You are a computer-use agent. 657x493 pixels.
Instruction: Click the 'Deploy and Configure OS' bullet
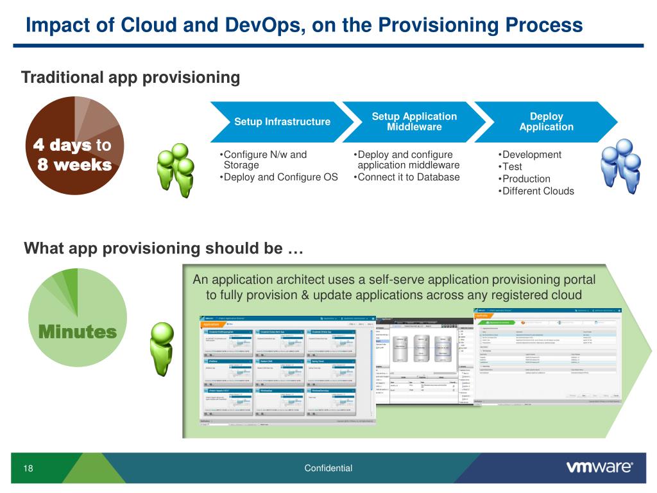278,177
